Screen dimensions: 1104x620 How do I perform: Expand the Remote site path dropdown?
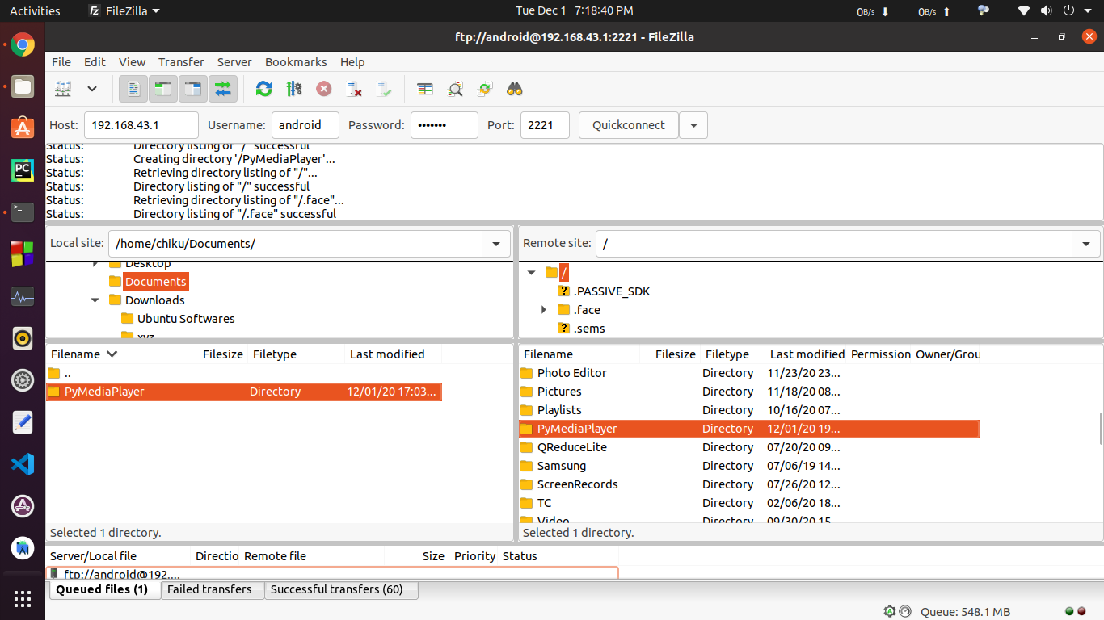1086,244
